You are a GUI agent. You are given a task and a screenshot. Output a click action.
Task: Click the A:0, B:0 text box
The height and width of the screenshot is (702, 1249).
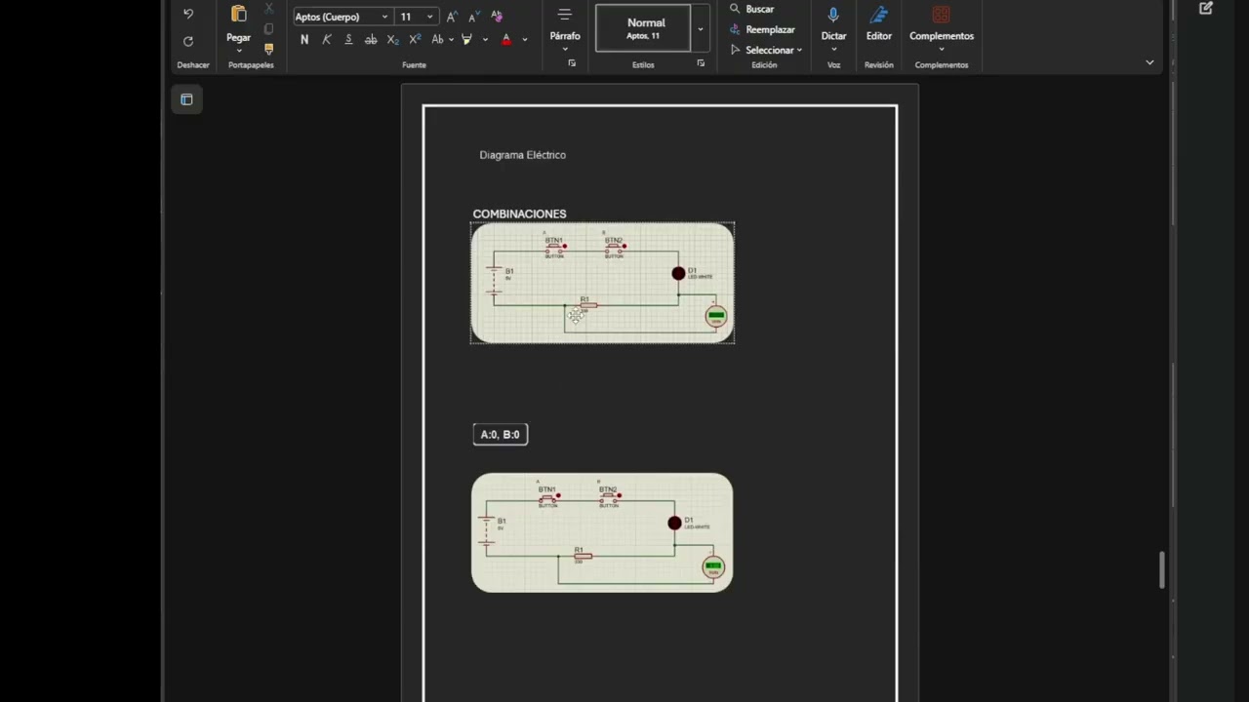(x=501, y=435)
